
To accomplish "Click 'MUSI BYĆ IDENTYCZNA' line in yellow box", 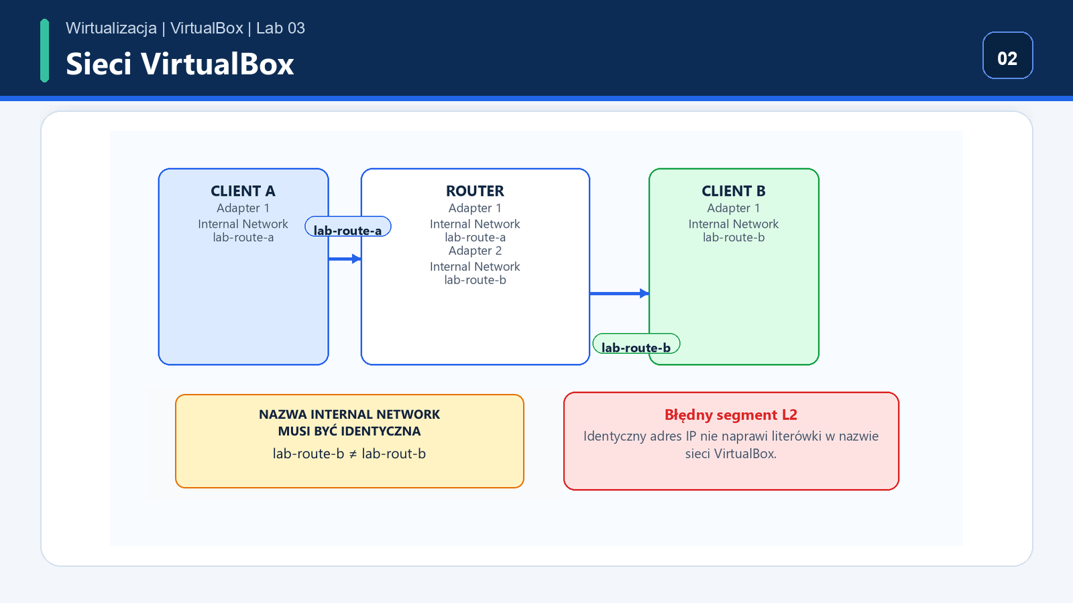I will [349, 431].
